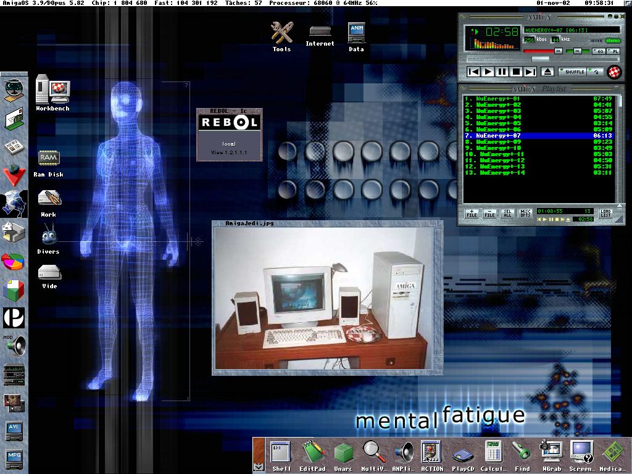This screenshot has height=474, width=632.
Task: Pause playback in the Amiga player
Action: pyautogui.click(x=502, y=72)
